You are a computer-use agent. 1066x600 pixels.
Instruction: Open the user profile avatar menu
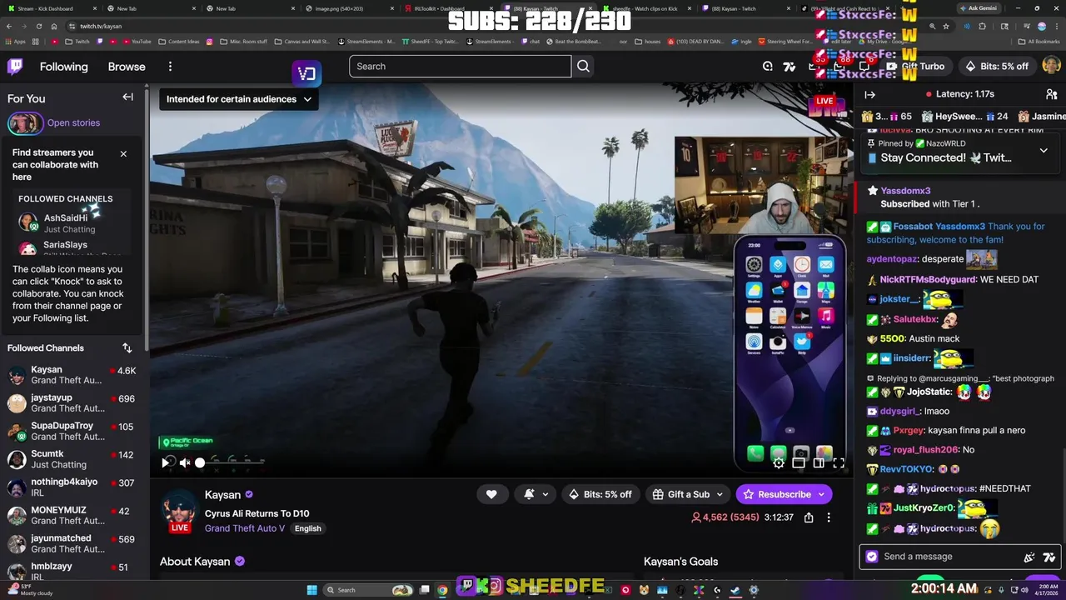pos(1051,67)
